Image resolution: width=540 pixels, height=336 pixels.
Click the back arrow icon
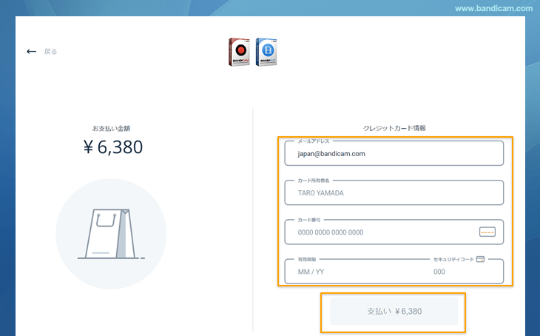[x=31, y=52]
